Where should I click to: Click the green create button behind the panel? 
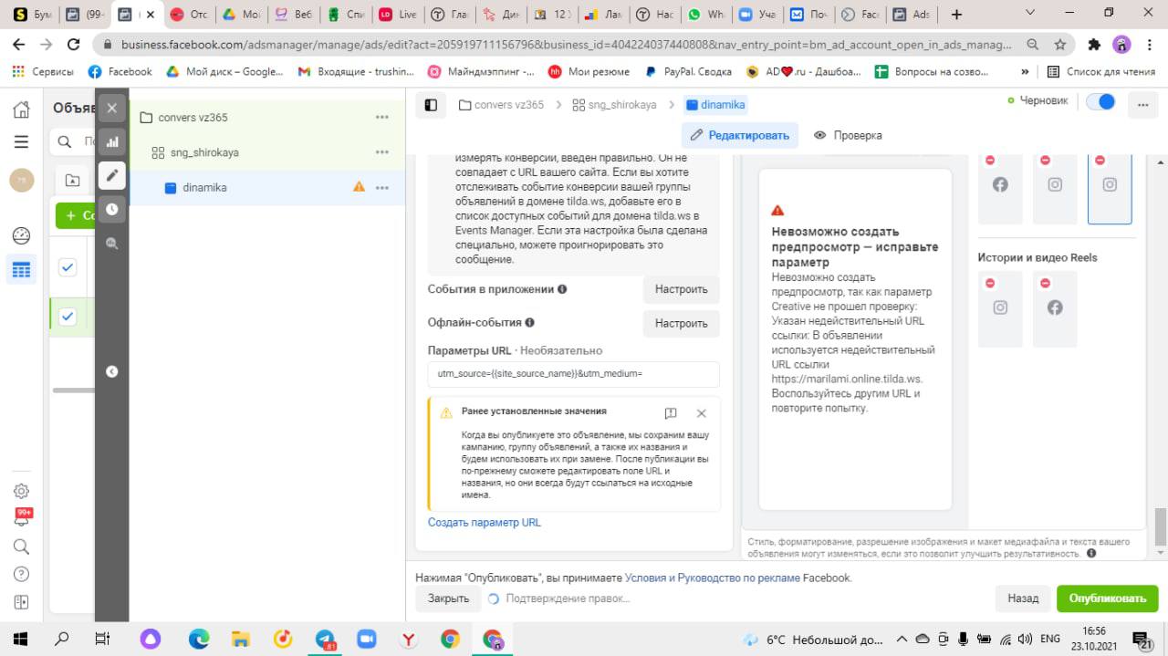(x=78, y=215)
